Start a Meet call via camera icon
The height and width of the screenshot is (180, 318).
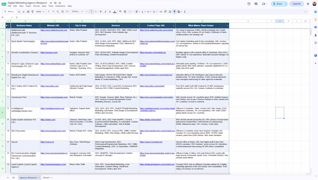(x=263, y=4)
